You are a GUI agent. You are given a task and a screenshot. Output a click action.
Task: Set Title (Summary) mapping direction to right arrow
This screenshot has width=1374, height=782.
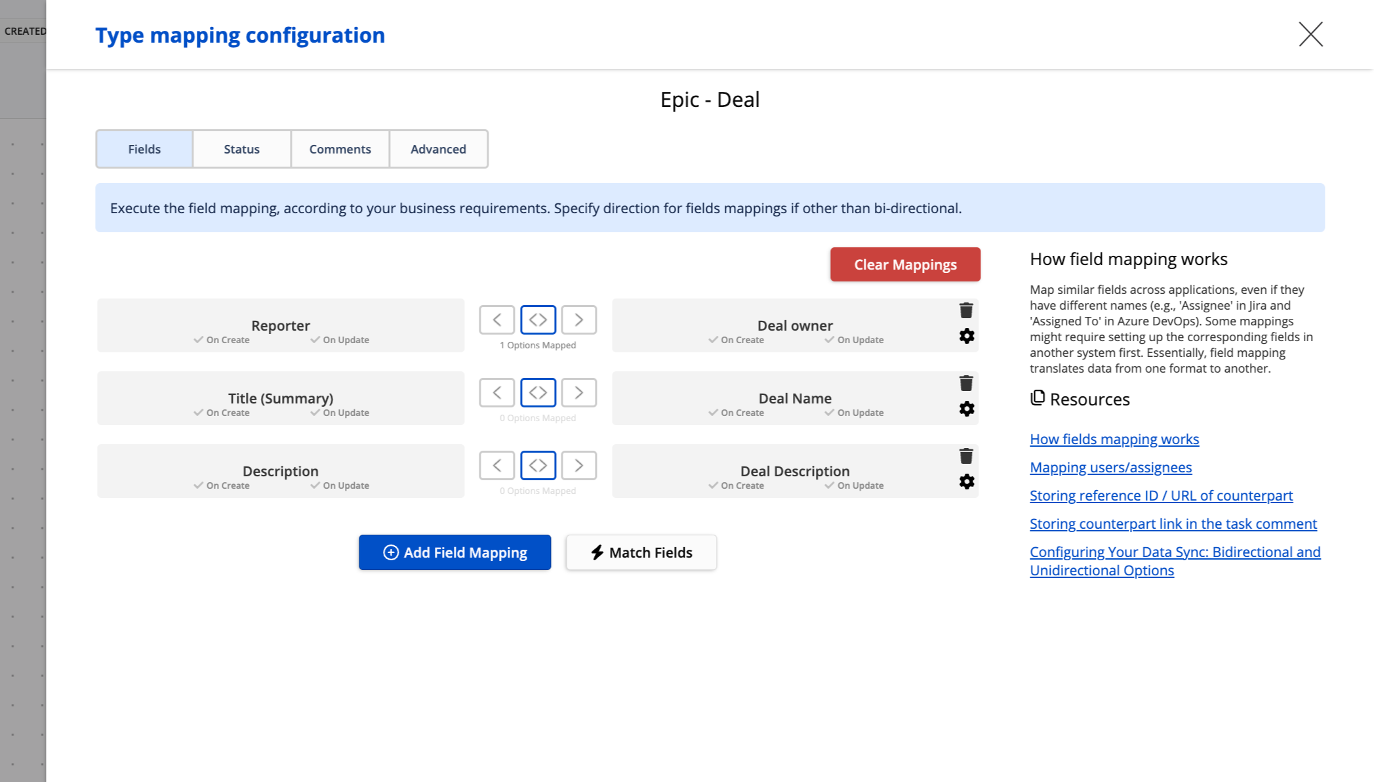[x=578, y=393]
